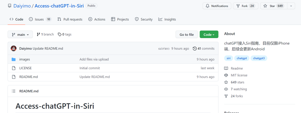Image resolution: width=301 pixels, height=113 pixels.
Task: Click the watching eye icon
Action: click(226, 89)
